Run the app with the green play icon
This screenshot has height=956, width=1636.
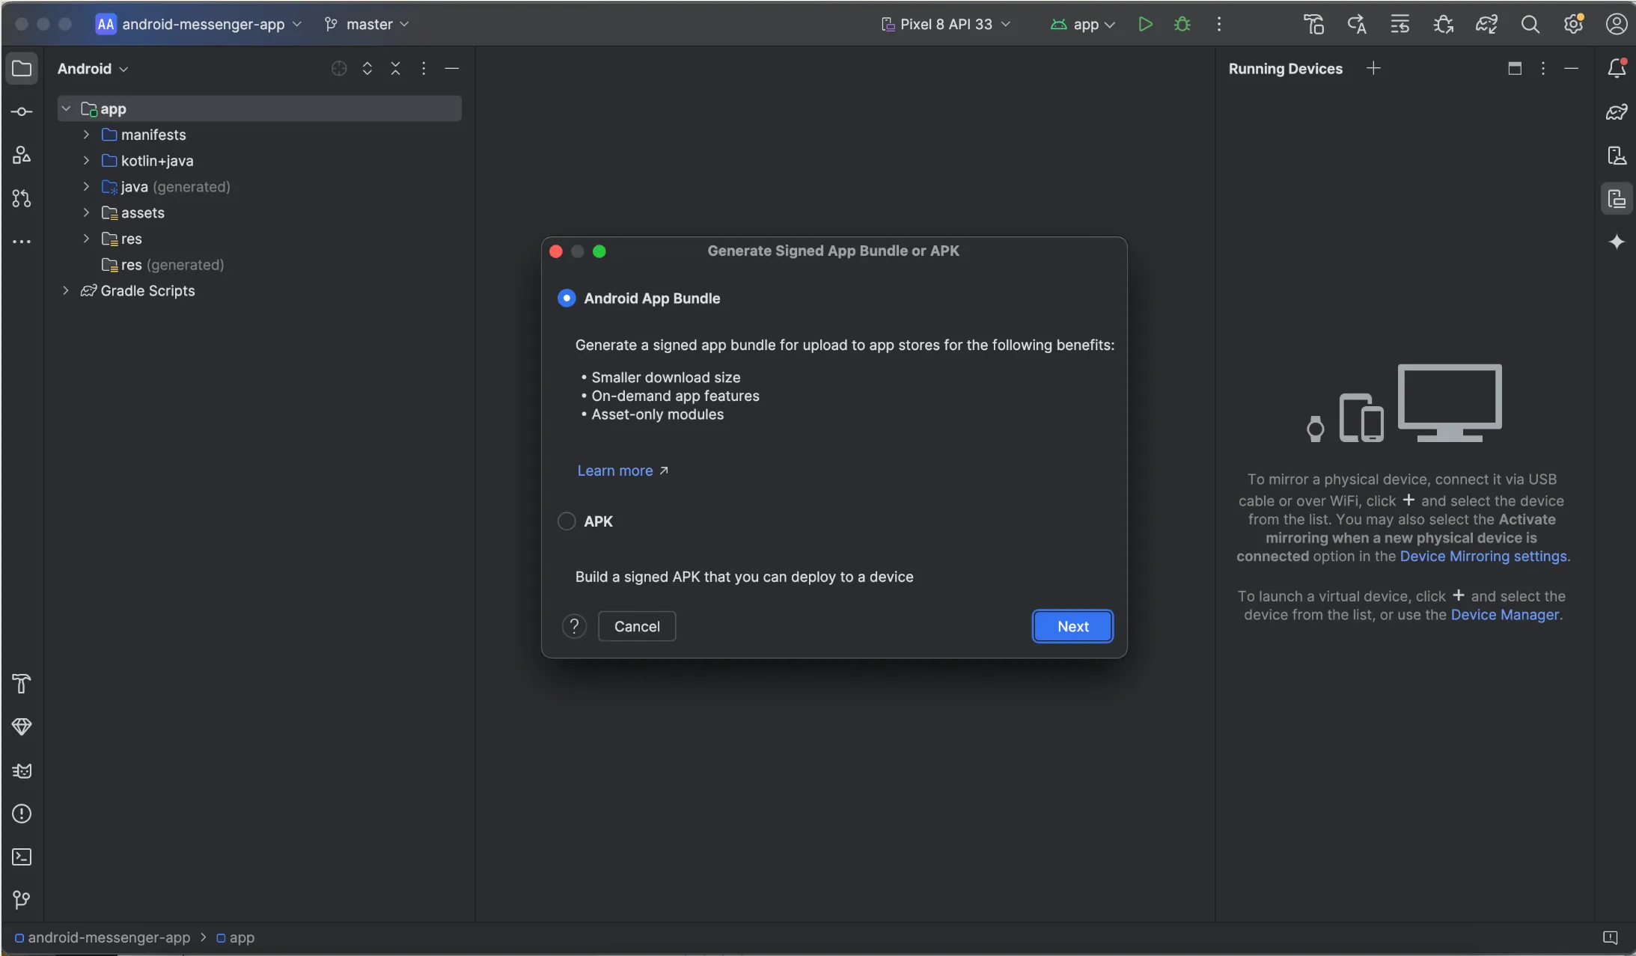coord(1145,24)
